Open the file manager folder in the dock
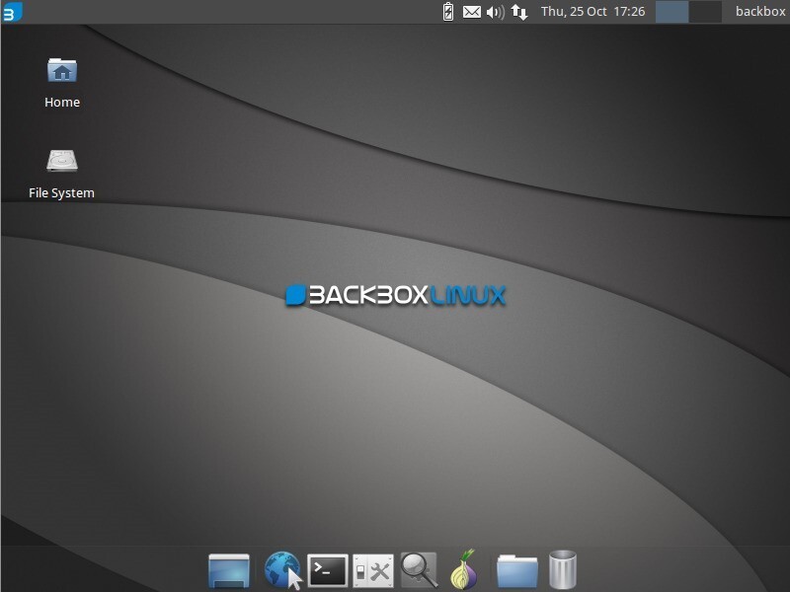This screenshot has height=592, width=790. (516, 570)
